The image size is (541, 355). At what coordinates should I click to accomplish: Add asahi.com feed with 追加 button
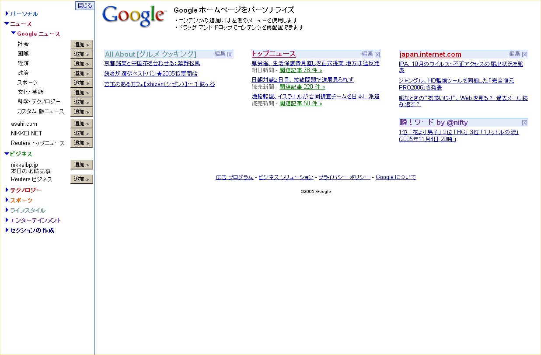tap(82, 124)
